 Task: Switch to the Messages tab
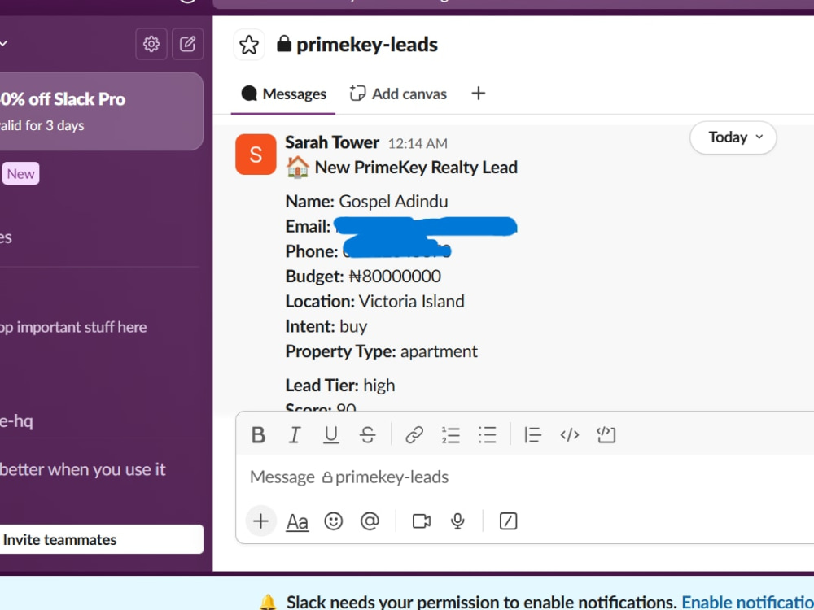(283, 94)
